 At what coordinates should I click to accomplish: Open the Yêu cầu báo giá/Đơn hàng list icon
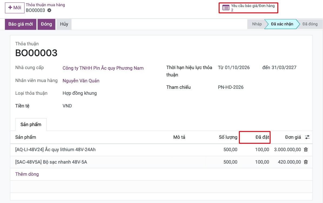coord(226,8)
